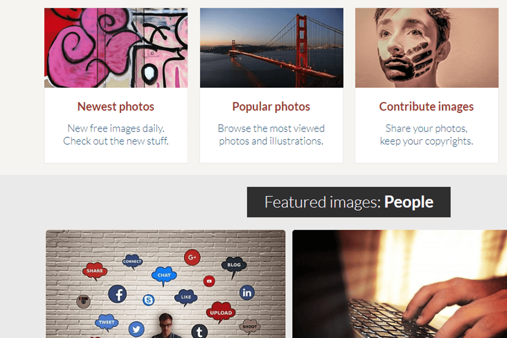507x338 pixels.
Task: Click the Instagram camera icon on the wall
Action: pyautogui.click(x=83, y=302)
